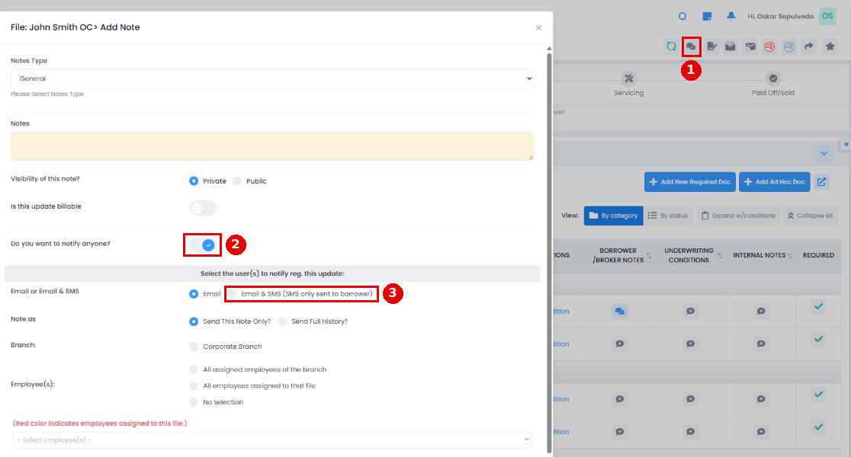Screen dimensions: 851x457
Task: Click the double chevron at the right screen edge
Action: tap(846, 145)
